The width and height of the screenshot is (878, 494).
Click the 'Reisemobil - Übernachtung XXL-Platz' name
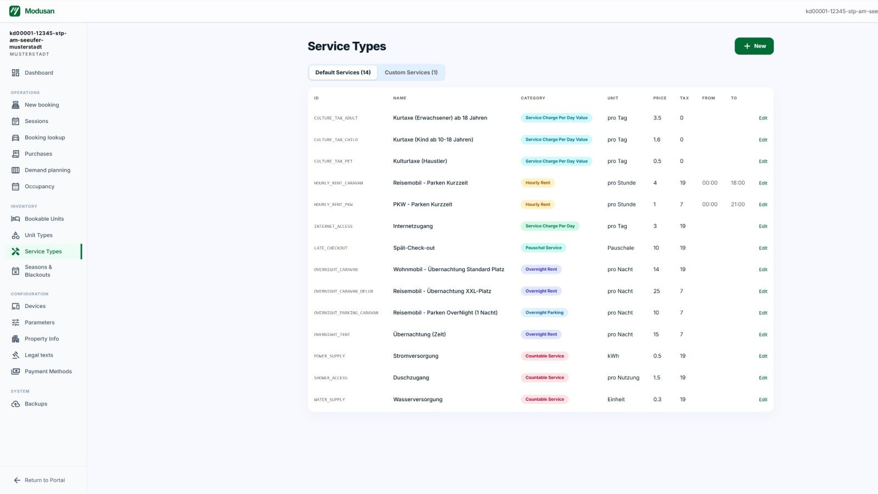coord(442,291)
